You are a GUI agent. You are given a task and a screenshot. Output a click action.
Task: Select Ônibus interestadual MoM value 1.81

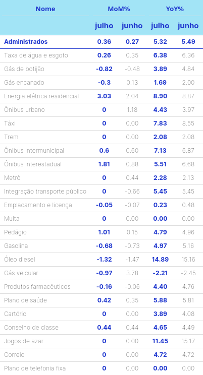(104, 164)
